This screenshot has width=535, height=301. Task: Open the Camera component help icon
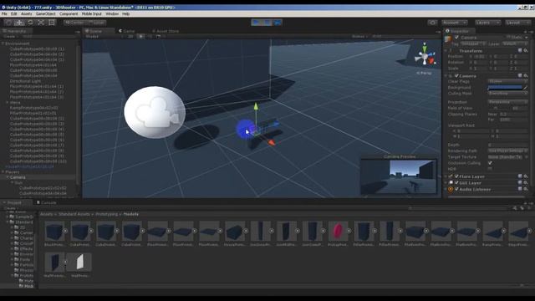coord(520,76)
